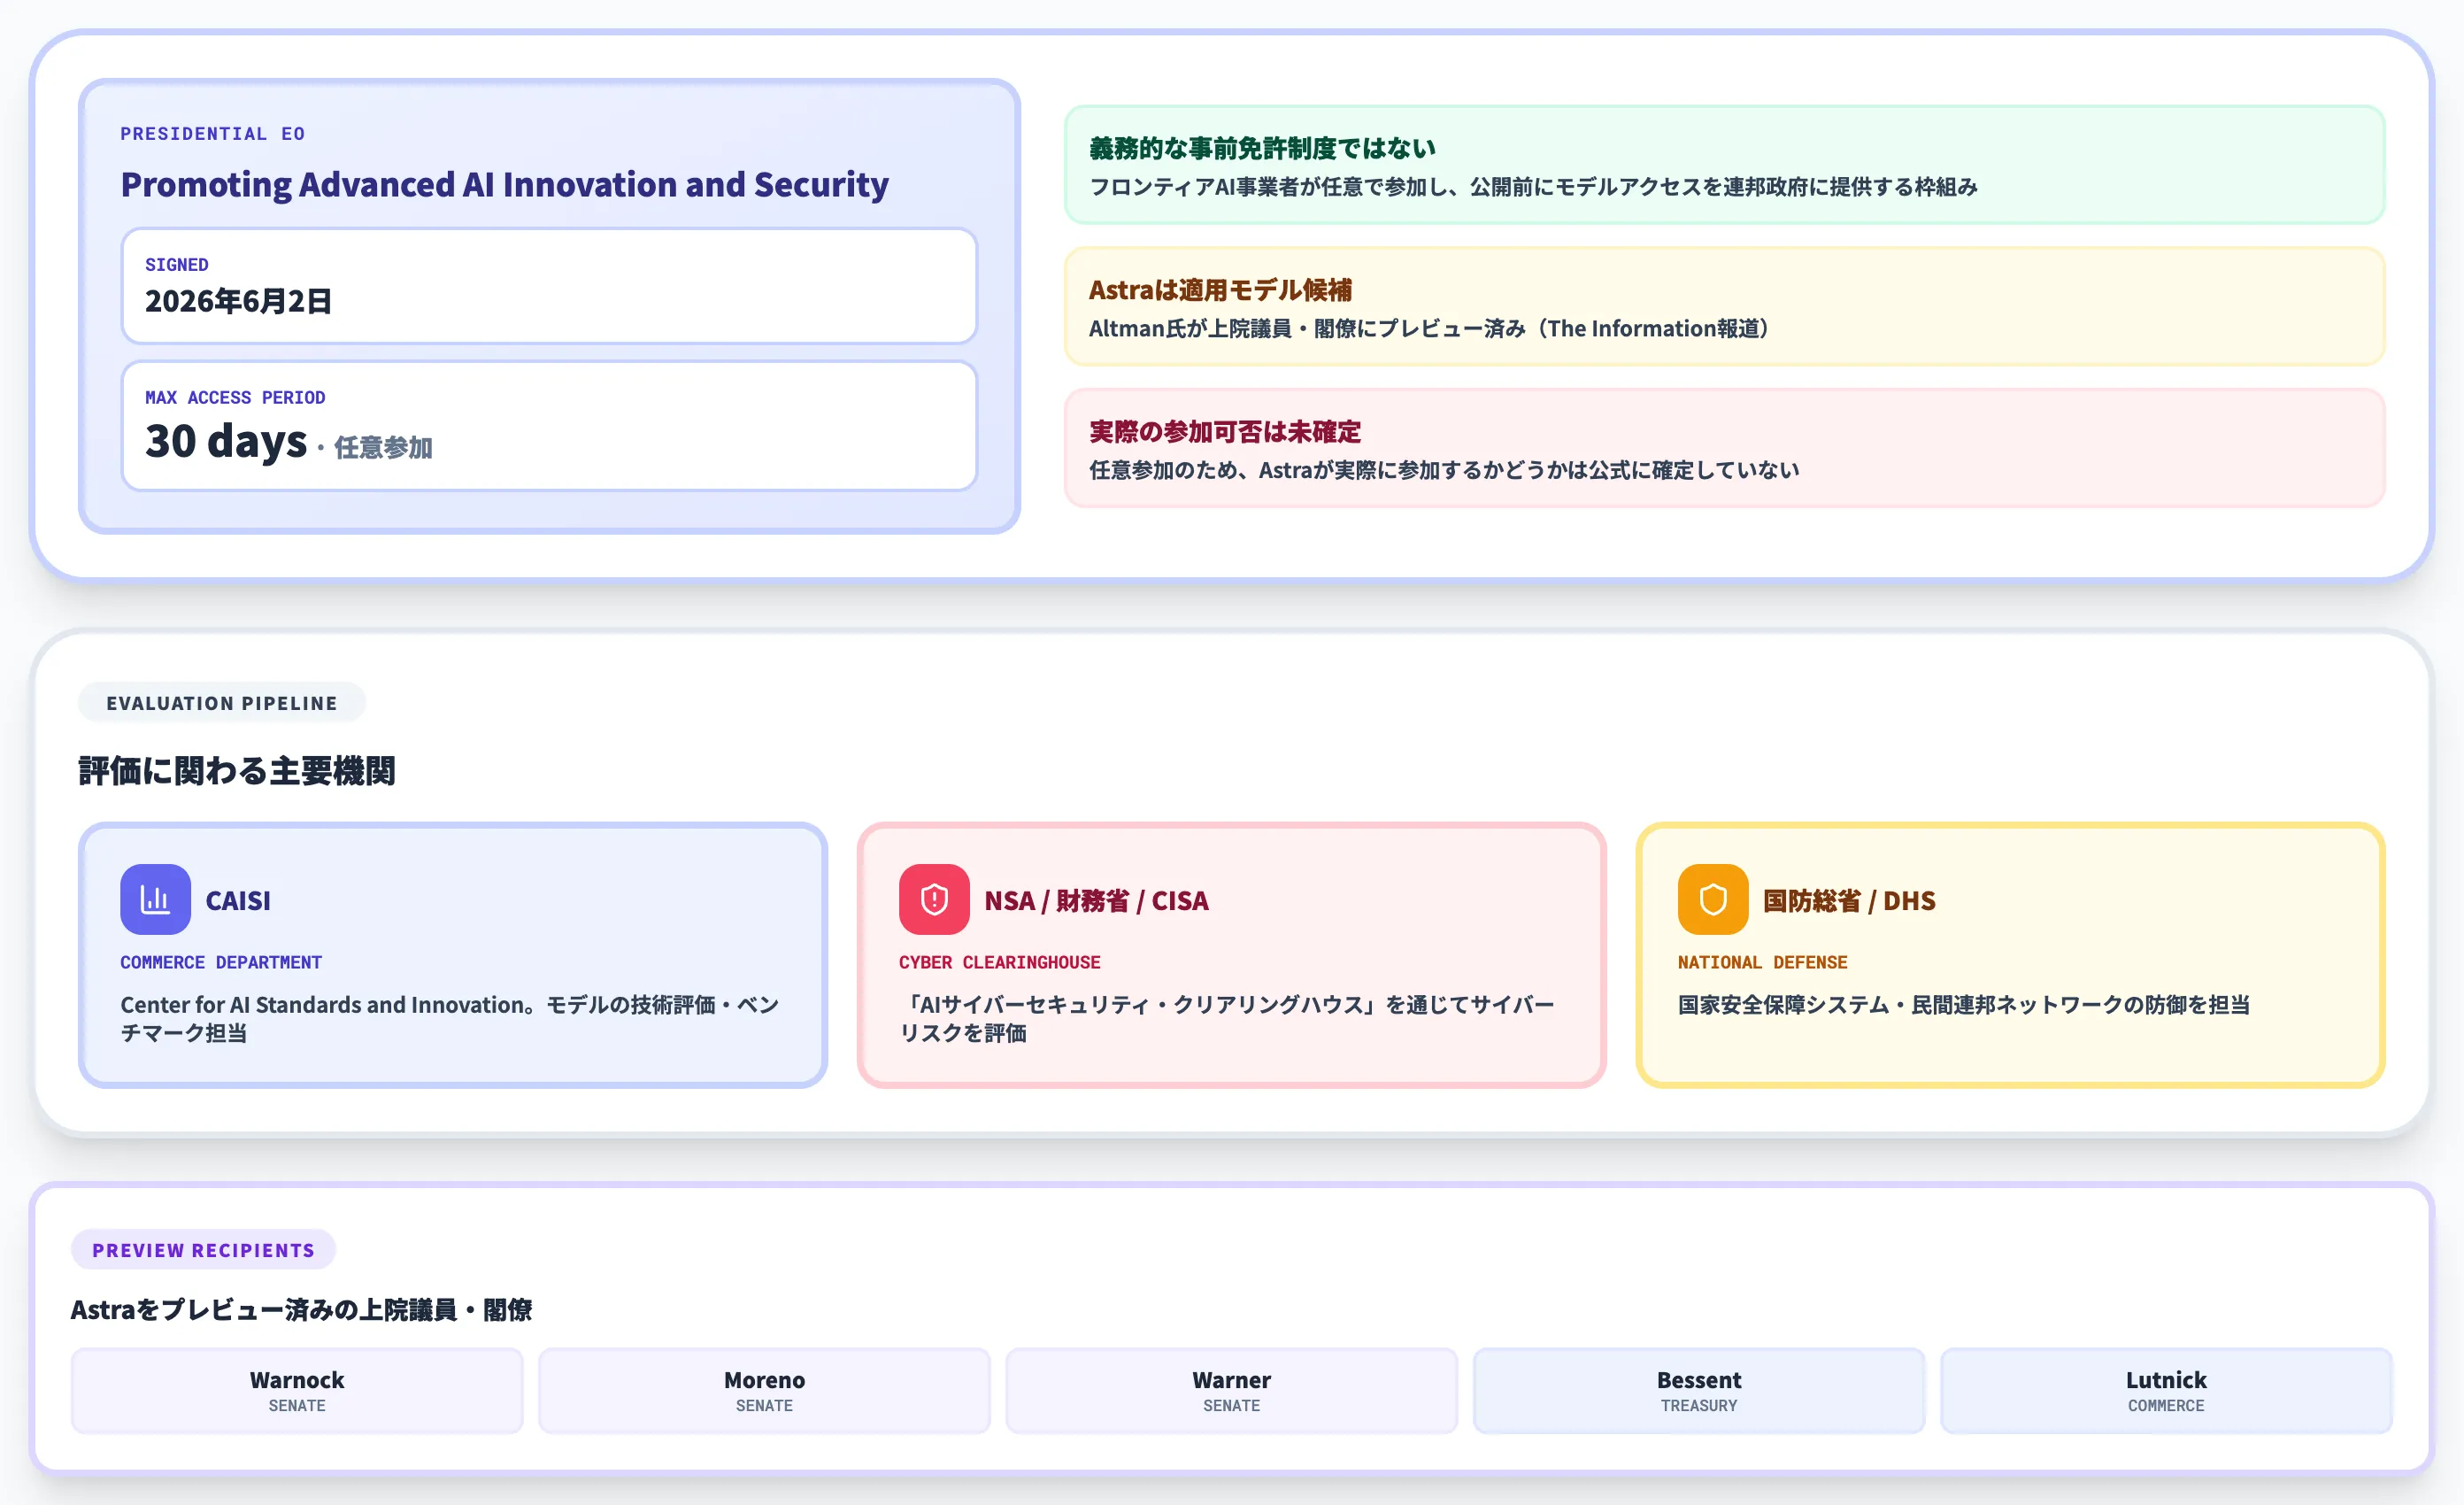2464x1505 pixels.
Task: Click the red 実際の参加可否は未確定 note
Action: pyautogui.click(x=1724, y=448)
